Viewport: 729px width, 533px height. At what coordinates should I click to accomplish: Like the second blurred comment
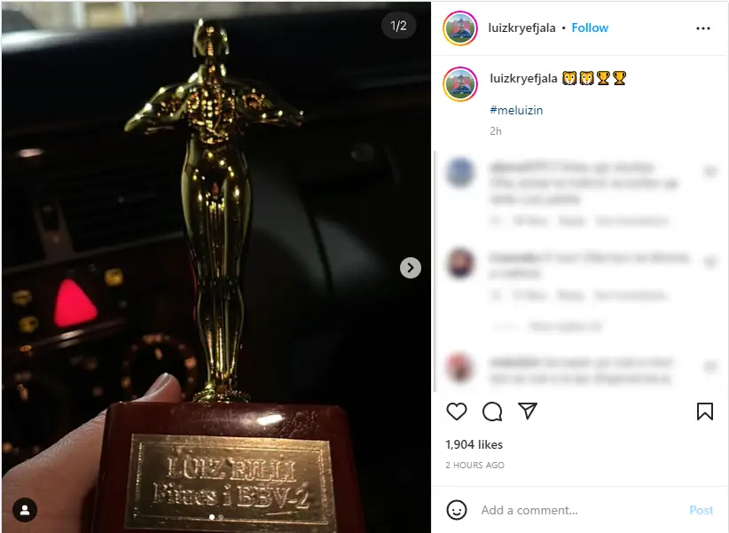710,263
